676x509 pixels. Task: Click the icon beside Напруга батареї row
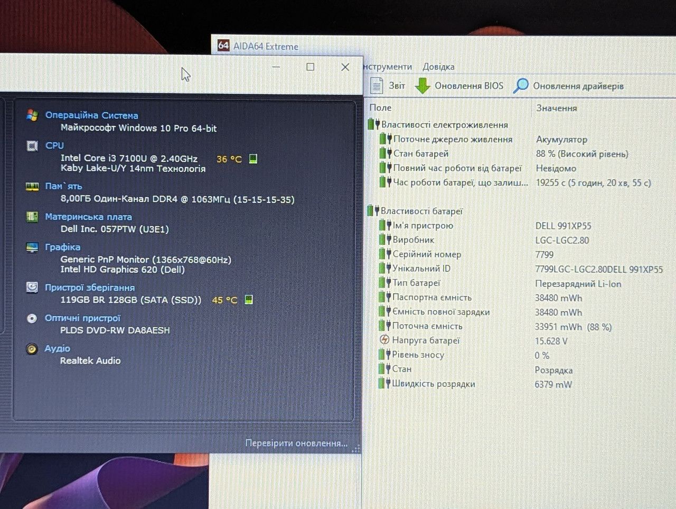pos(384,340)
